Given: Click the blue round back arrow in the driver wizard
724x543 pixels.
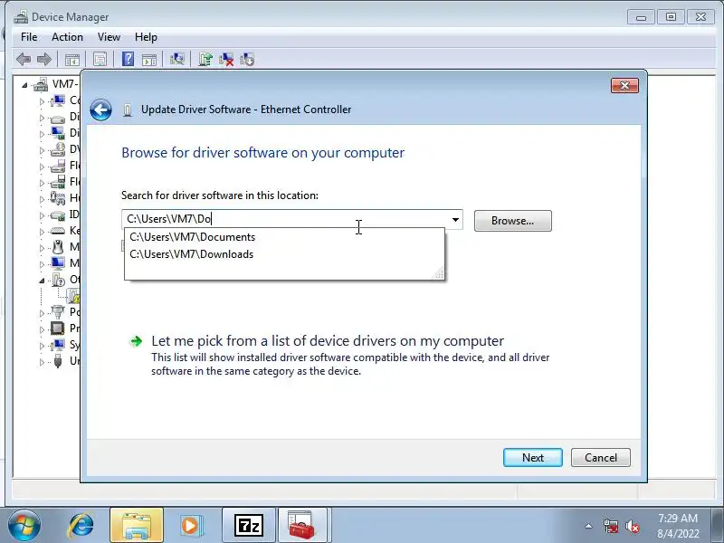Looking at the screenshot, I should coord(100,110).
